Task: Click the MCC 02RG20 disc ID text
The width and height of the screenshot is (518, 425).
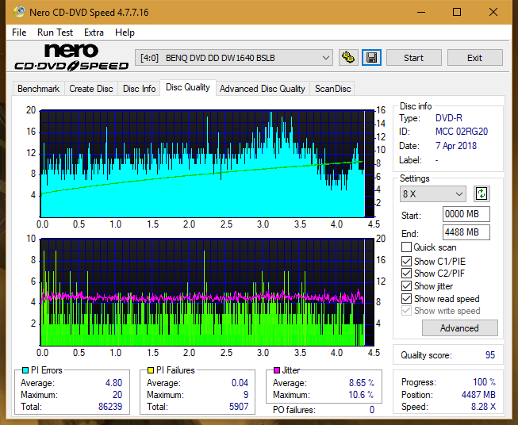Action: pyautogui.click(x=462, y=132)
